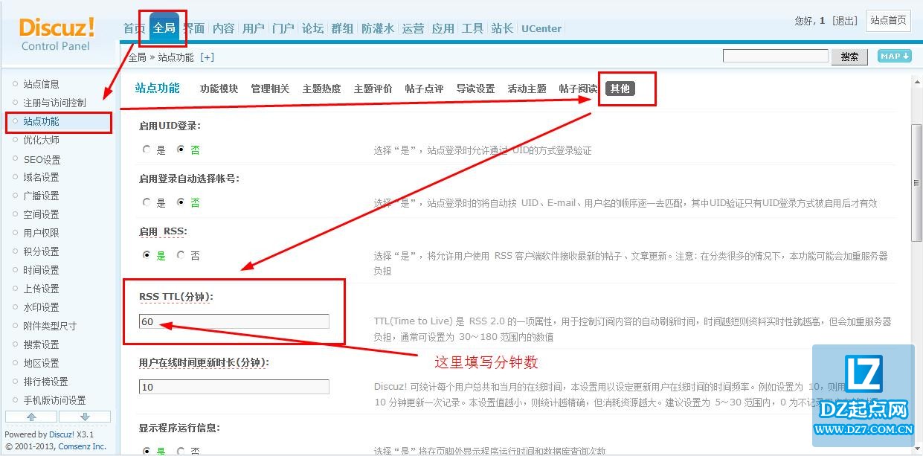Viewport: 923px width, 456px height.
Task: Click the top search input field
Action: (x=775, y=57)
